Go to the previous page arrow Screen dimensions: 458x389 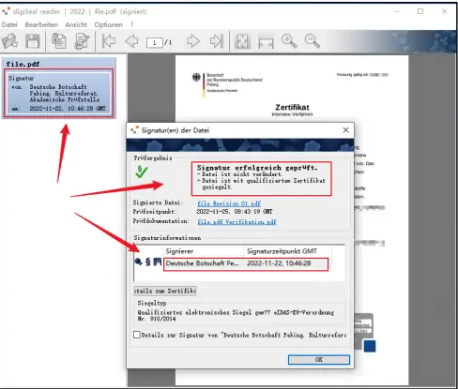point(131,41)
